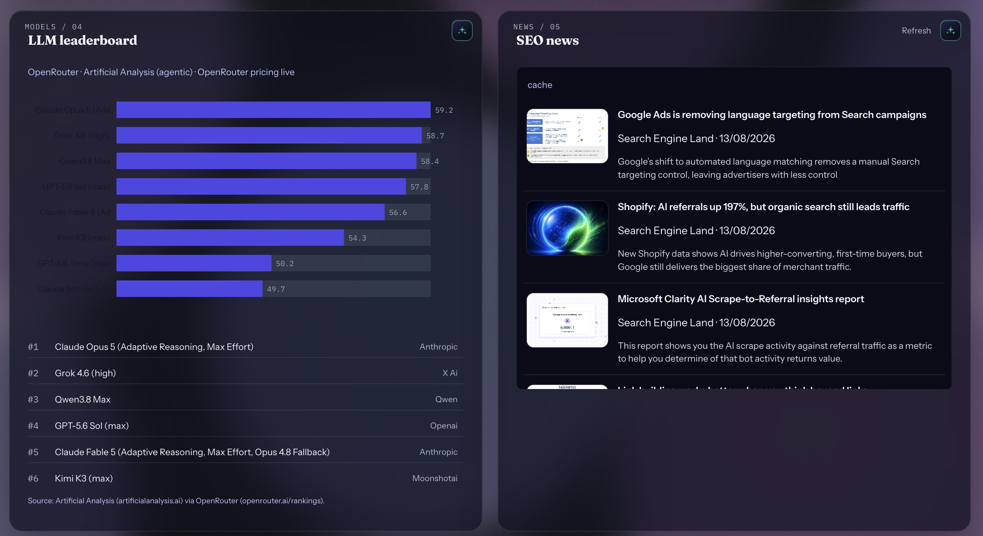The image size is (983, 536).
Task: Click the 'NEWS / 05' section label
Action: click(x=537, y=27)
